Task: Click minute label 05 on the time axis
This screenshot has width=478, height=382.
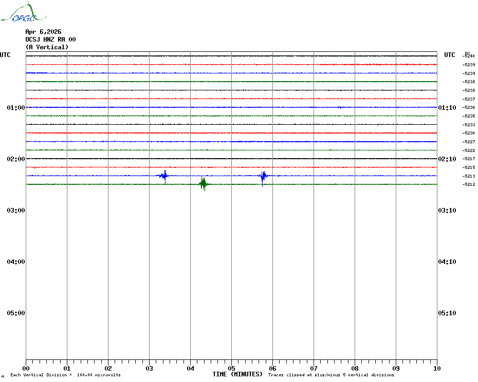Action: (232, 369)
